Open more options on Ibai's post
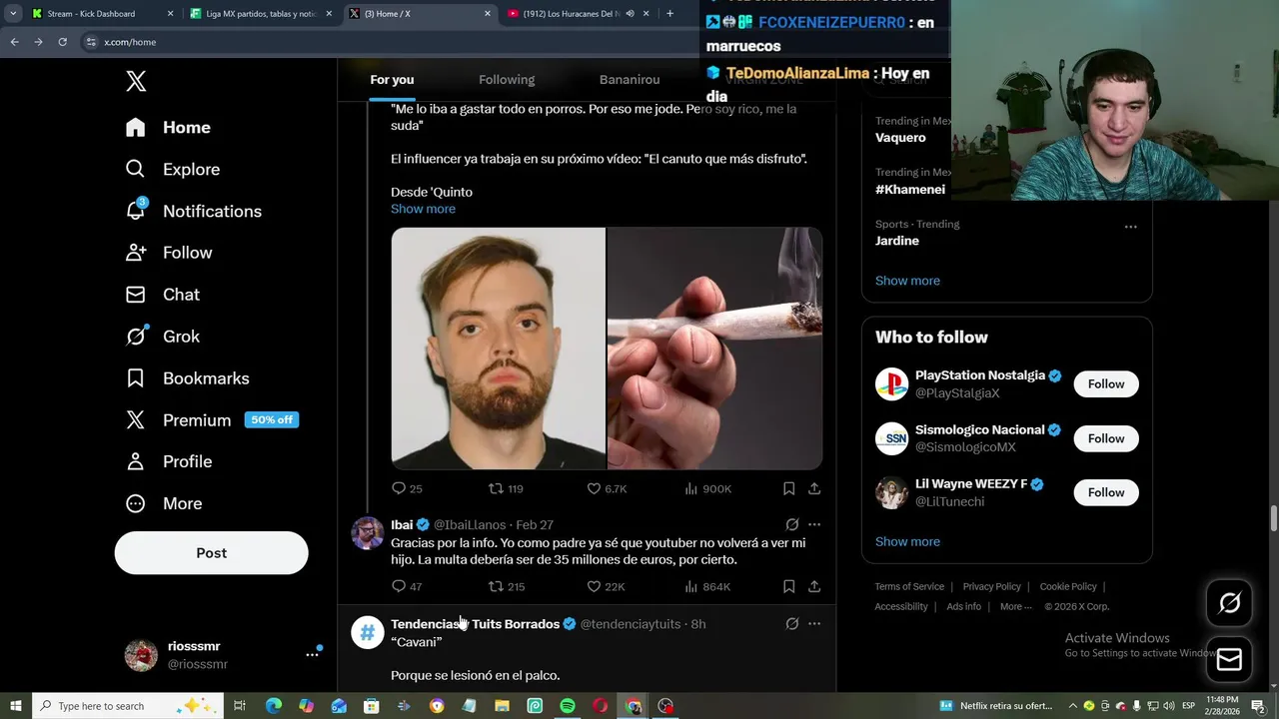Viewport: 1279px width, 719px height. coord(814,524)
